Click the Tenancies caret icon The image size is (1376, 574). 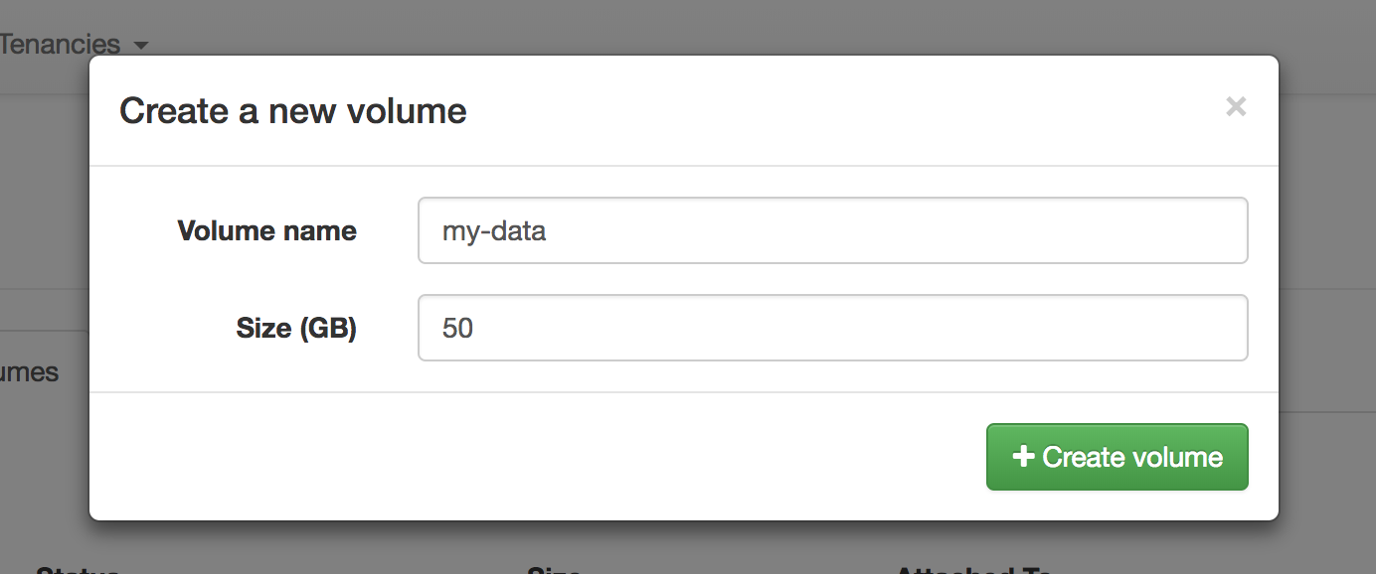(139, 46)
